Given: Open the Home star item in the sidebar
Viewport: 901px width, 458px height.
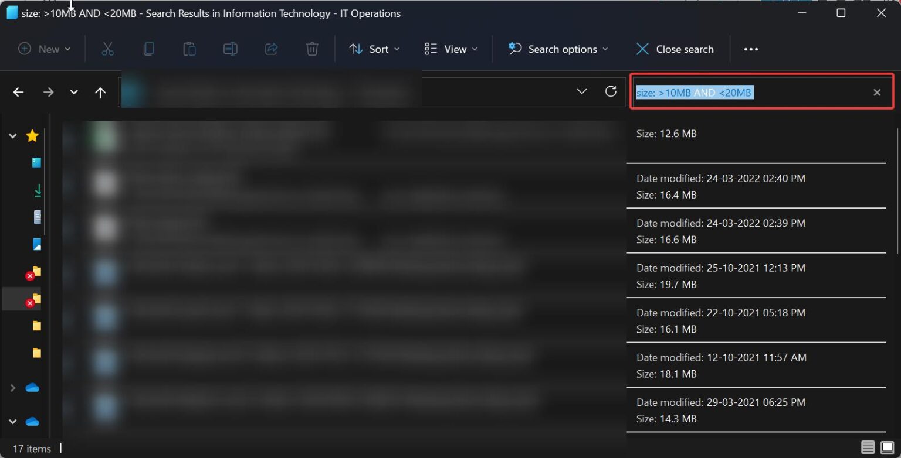Looking at the screenshot, I should (32, 135).
